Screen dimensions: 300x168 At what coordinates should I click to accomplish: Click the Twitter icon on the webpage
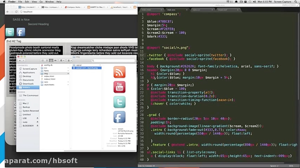tap(10, 32)
